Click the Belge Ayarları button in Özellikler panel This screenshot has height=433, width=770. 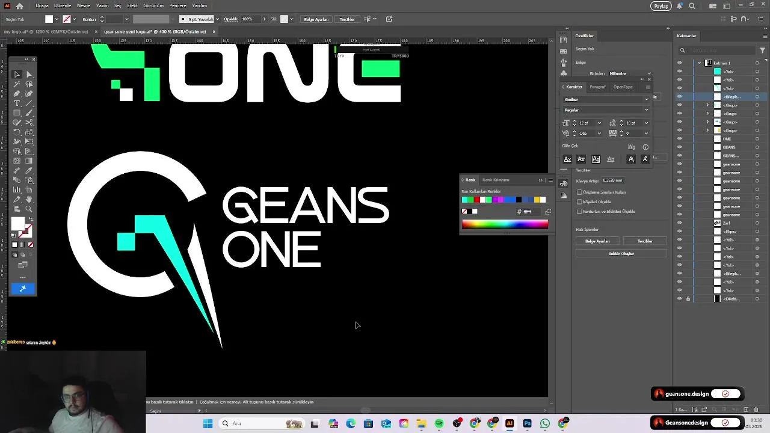tap(597, 241)
